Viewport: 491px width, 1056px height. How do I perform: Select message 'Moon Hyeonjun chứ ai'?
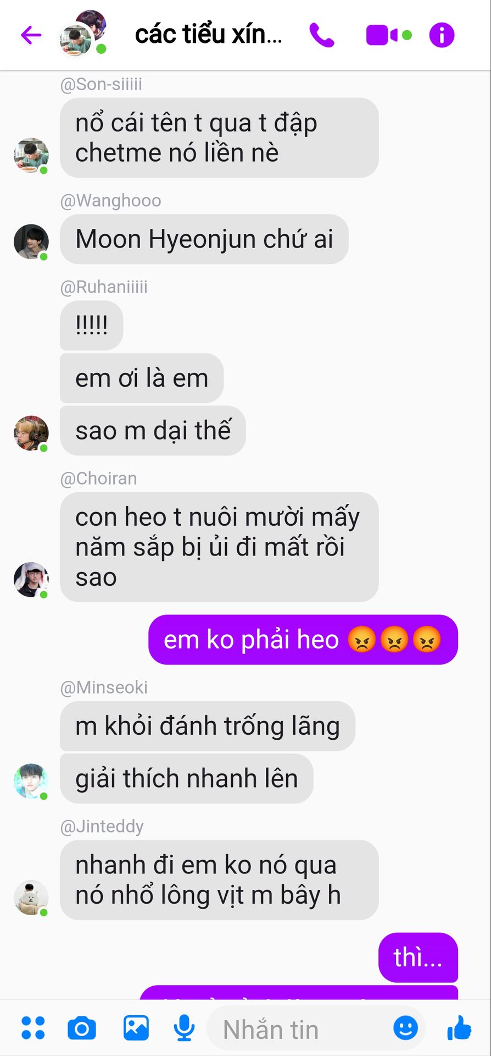204,239
